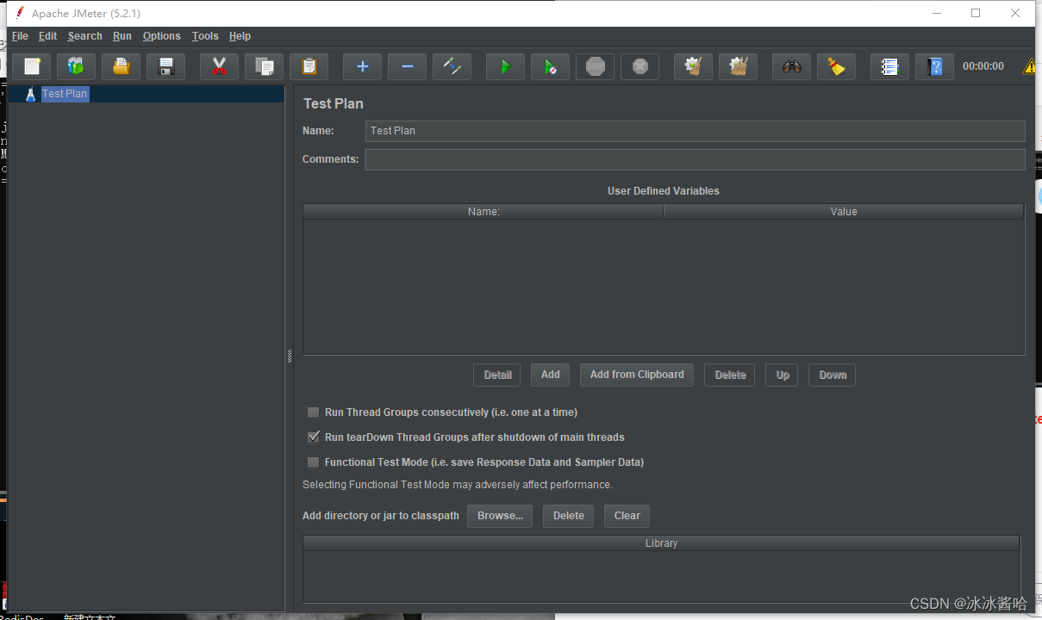Open the Run menu

(122, 36)
